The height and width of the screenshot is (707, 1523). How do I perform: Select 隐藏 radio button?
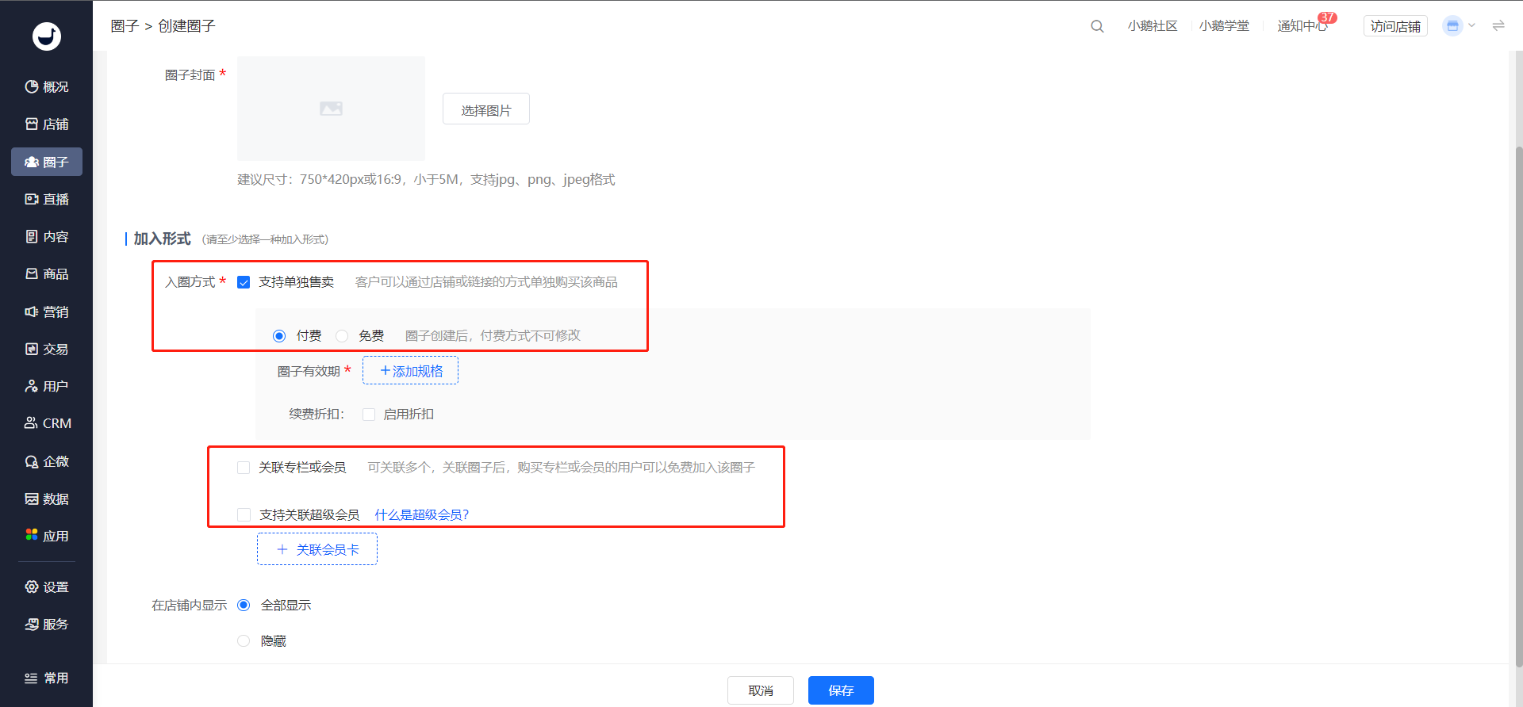244,640
